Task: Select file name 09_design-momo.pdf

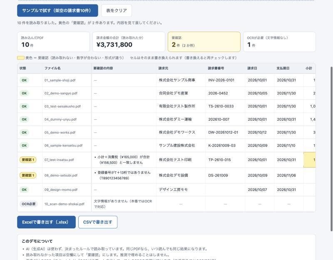Action: point(61,190)
